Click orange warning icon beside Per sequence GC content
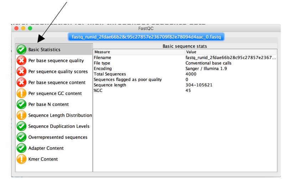Viewport: 285px width, 182px height. tap(21, 93)
